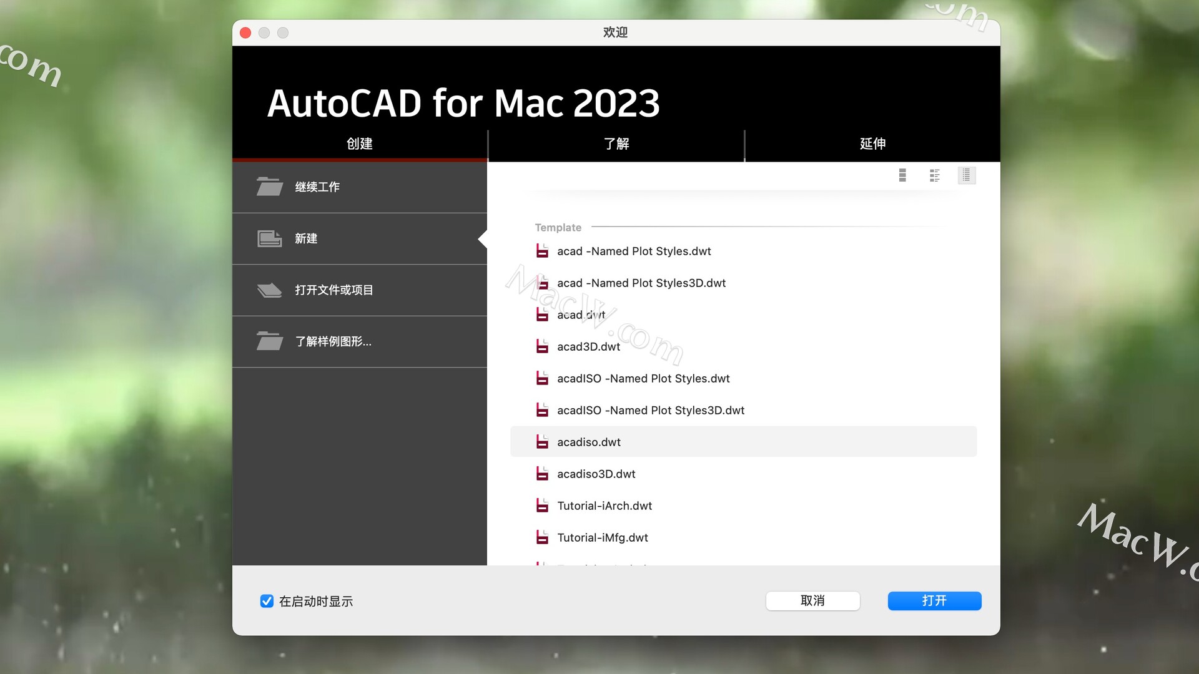Select acad -Named Plot Styles.dwt by name

pos(634,251)
